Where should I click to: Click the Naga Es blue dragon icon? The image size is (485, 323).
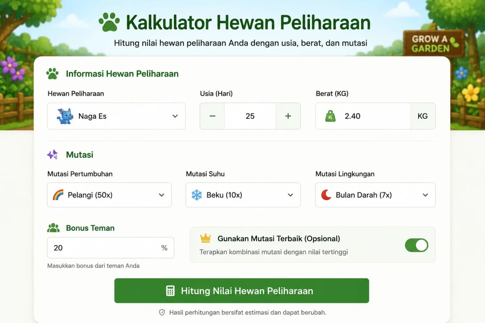point(65,116)
